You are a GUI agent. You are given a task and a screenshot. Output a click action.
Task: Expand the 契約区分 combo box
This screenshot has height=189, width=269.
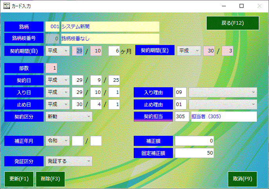[69, 117]
